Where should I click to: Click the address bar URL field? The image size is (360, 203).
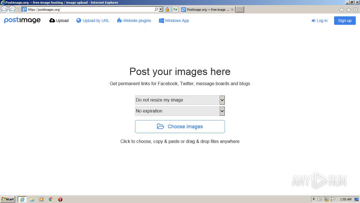coord(90,10)
